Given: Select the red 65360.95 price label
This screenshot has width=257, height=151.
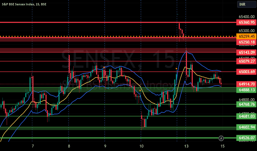Looking at the screenshot, I should click(246, 22).
